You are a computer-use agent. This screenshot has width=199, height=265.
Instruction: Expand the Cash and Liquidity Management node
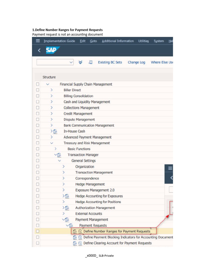tap(52, 102)
